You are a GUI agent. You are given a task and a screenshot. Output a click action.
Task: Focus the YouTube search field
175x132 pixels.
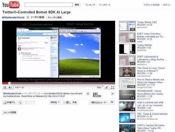coord(48,5)
